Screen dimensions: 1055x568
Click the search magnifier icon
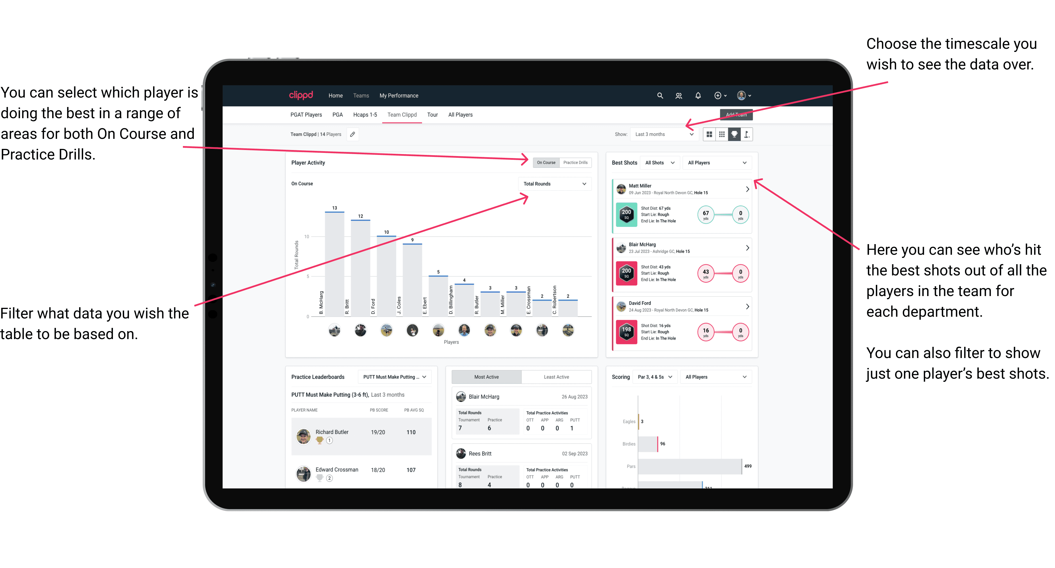click(x=657, y=95)
